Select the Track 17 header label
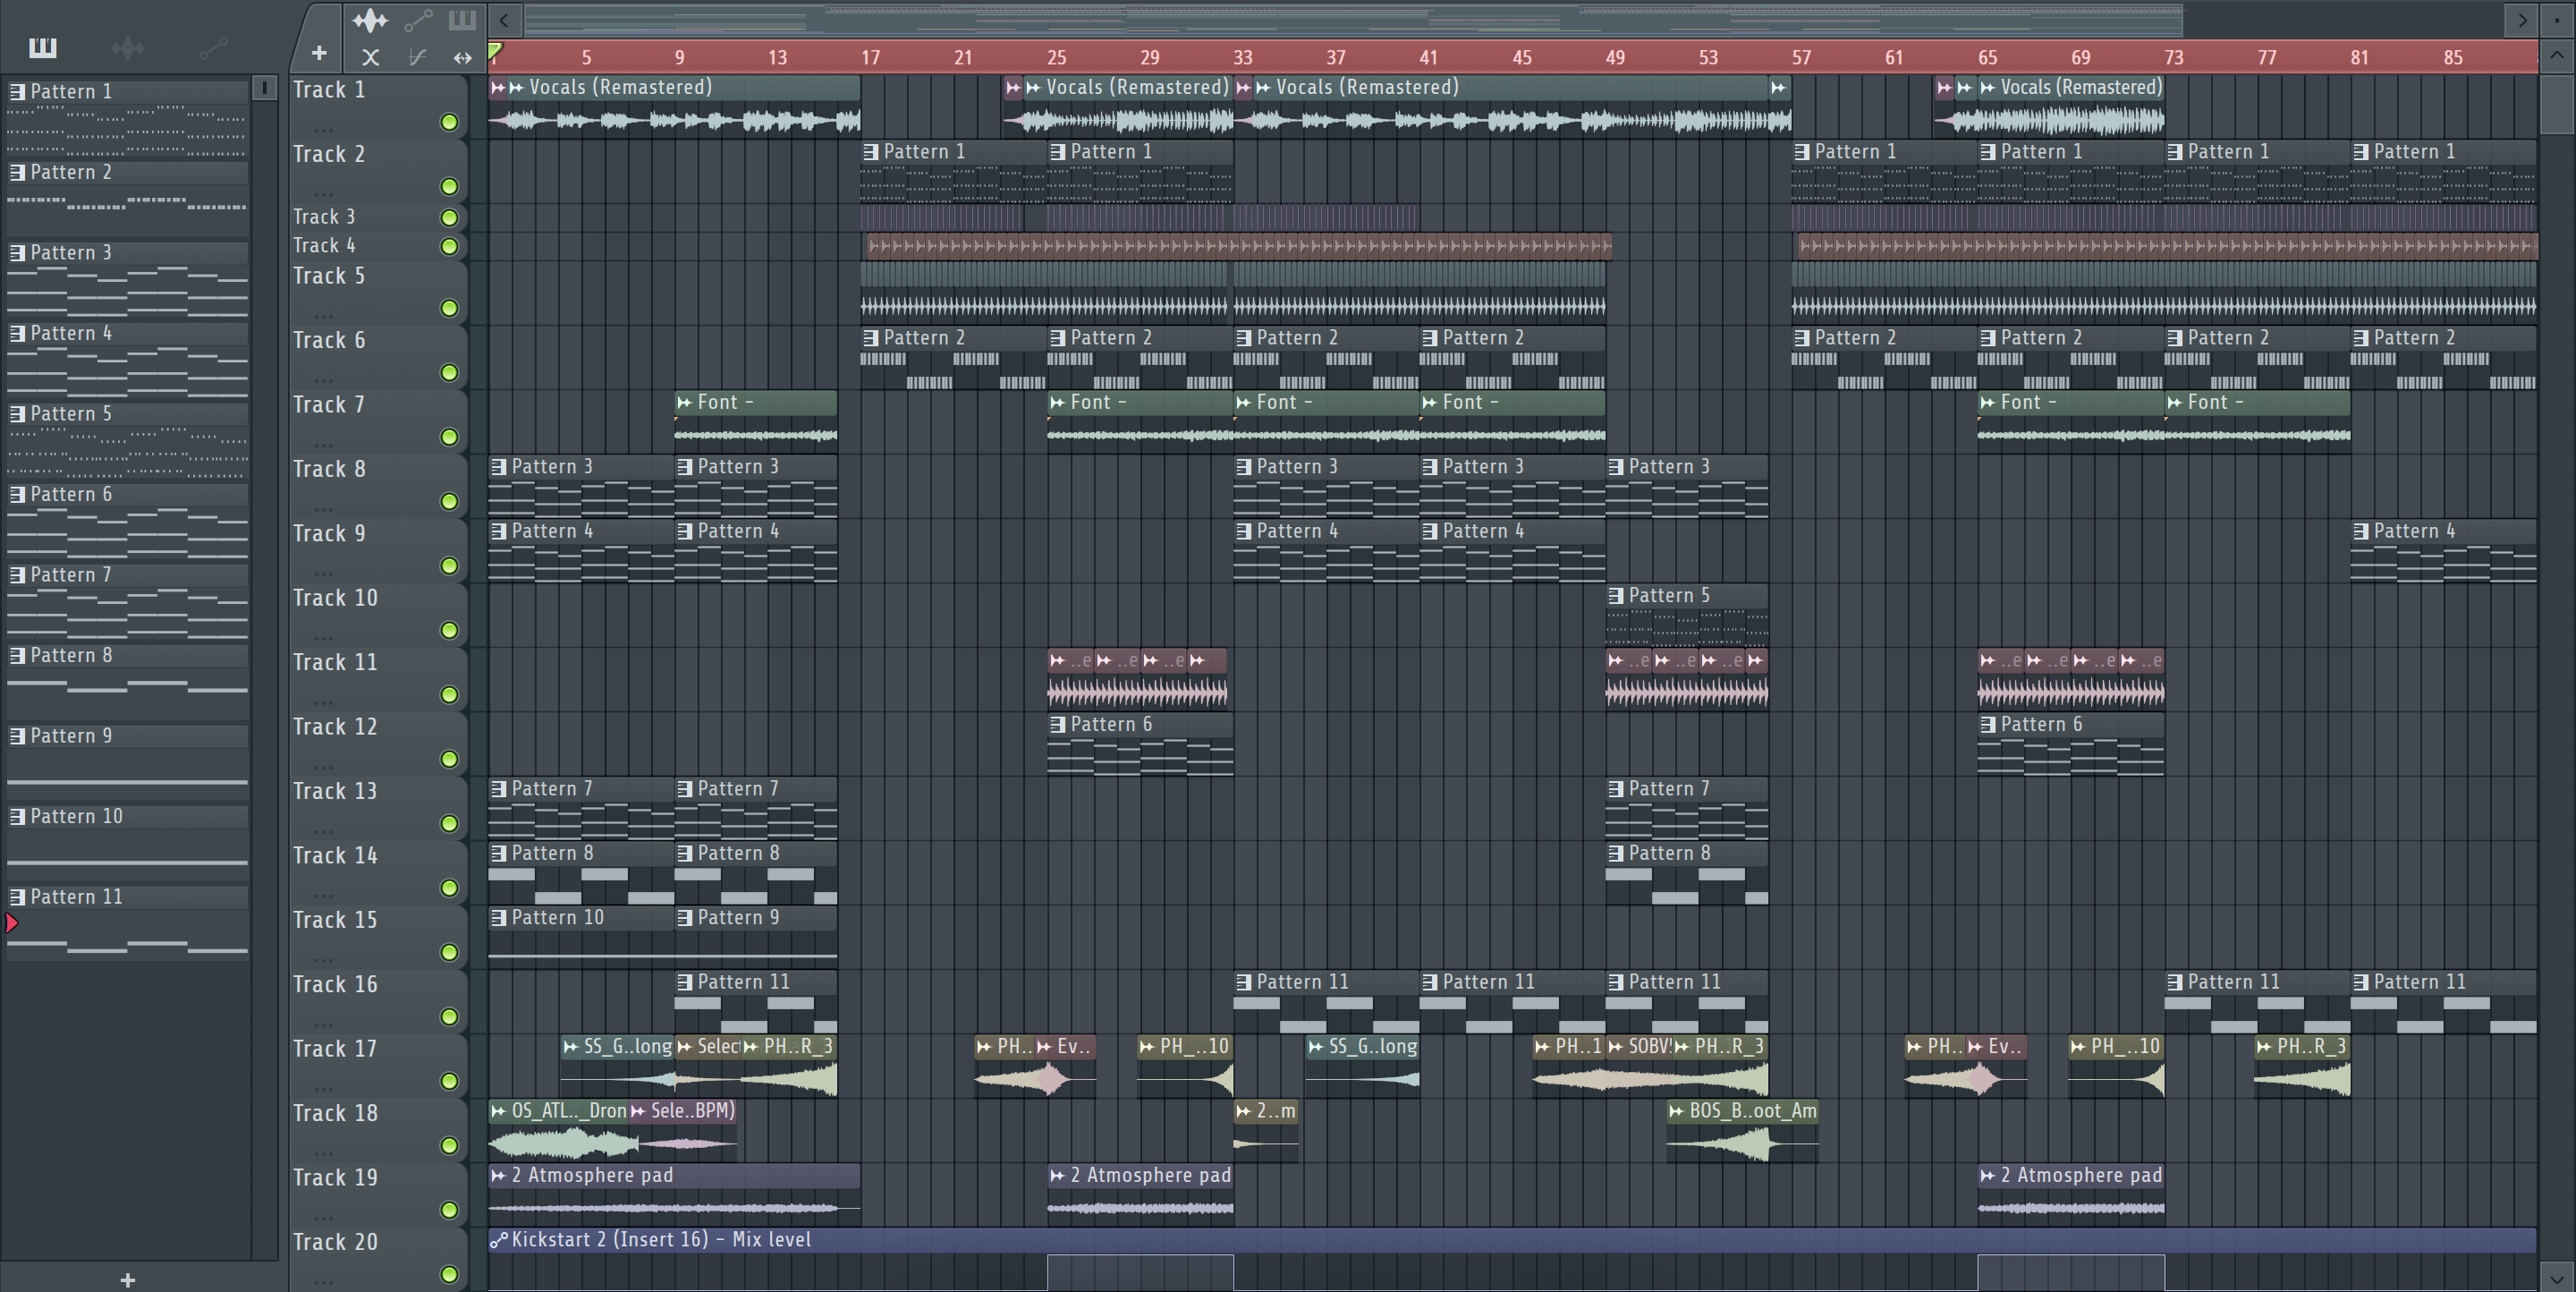This screenshot has height=1292, width=2576. 335,1049
